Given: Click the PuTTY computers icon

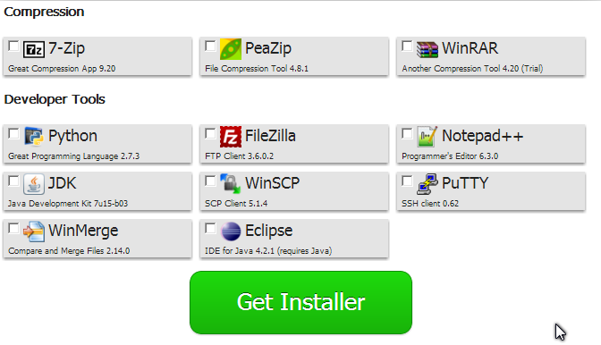Looking at the screenshot, I should tap(427, 184).
